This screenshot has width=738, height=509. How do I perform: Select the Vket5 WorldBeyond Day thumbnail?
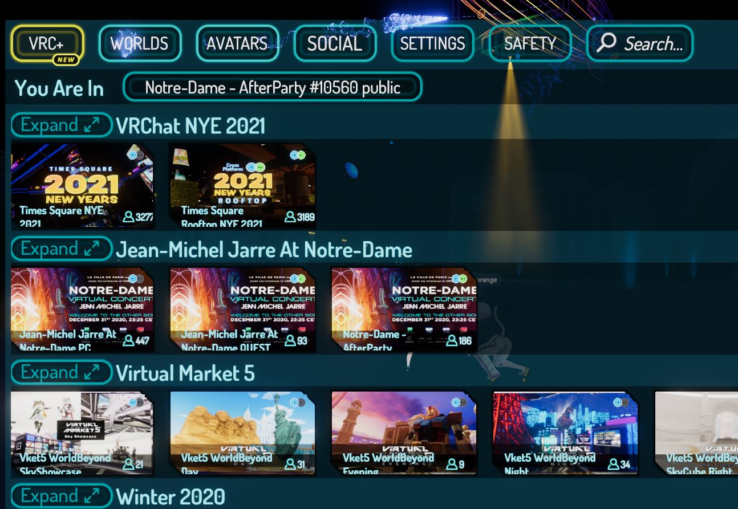click(x=242, y=433)
